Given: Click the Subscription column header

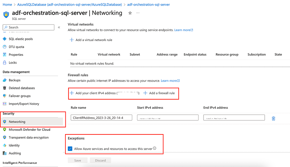Looking at the screenshot, I should 257,54.
